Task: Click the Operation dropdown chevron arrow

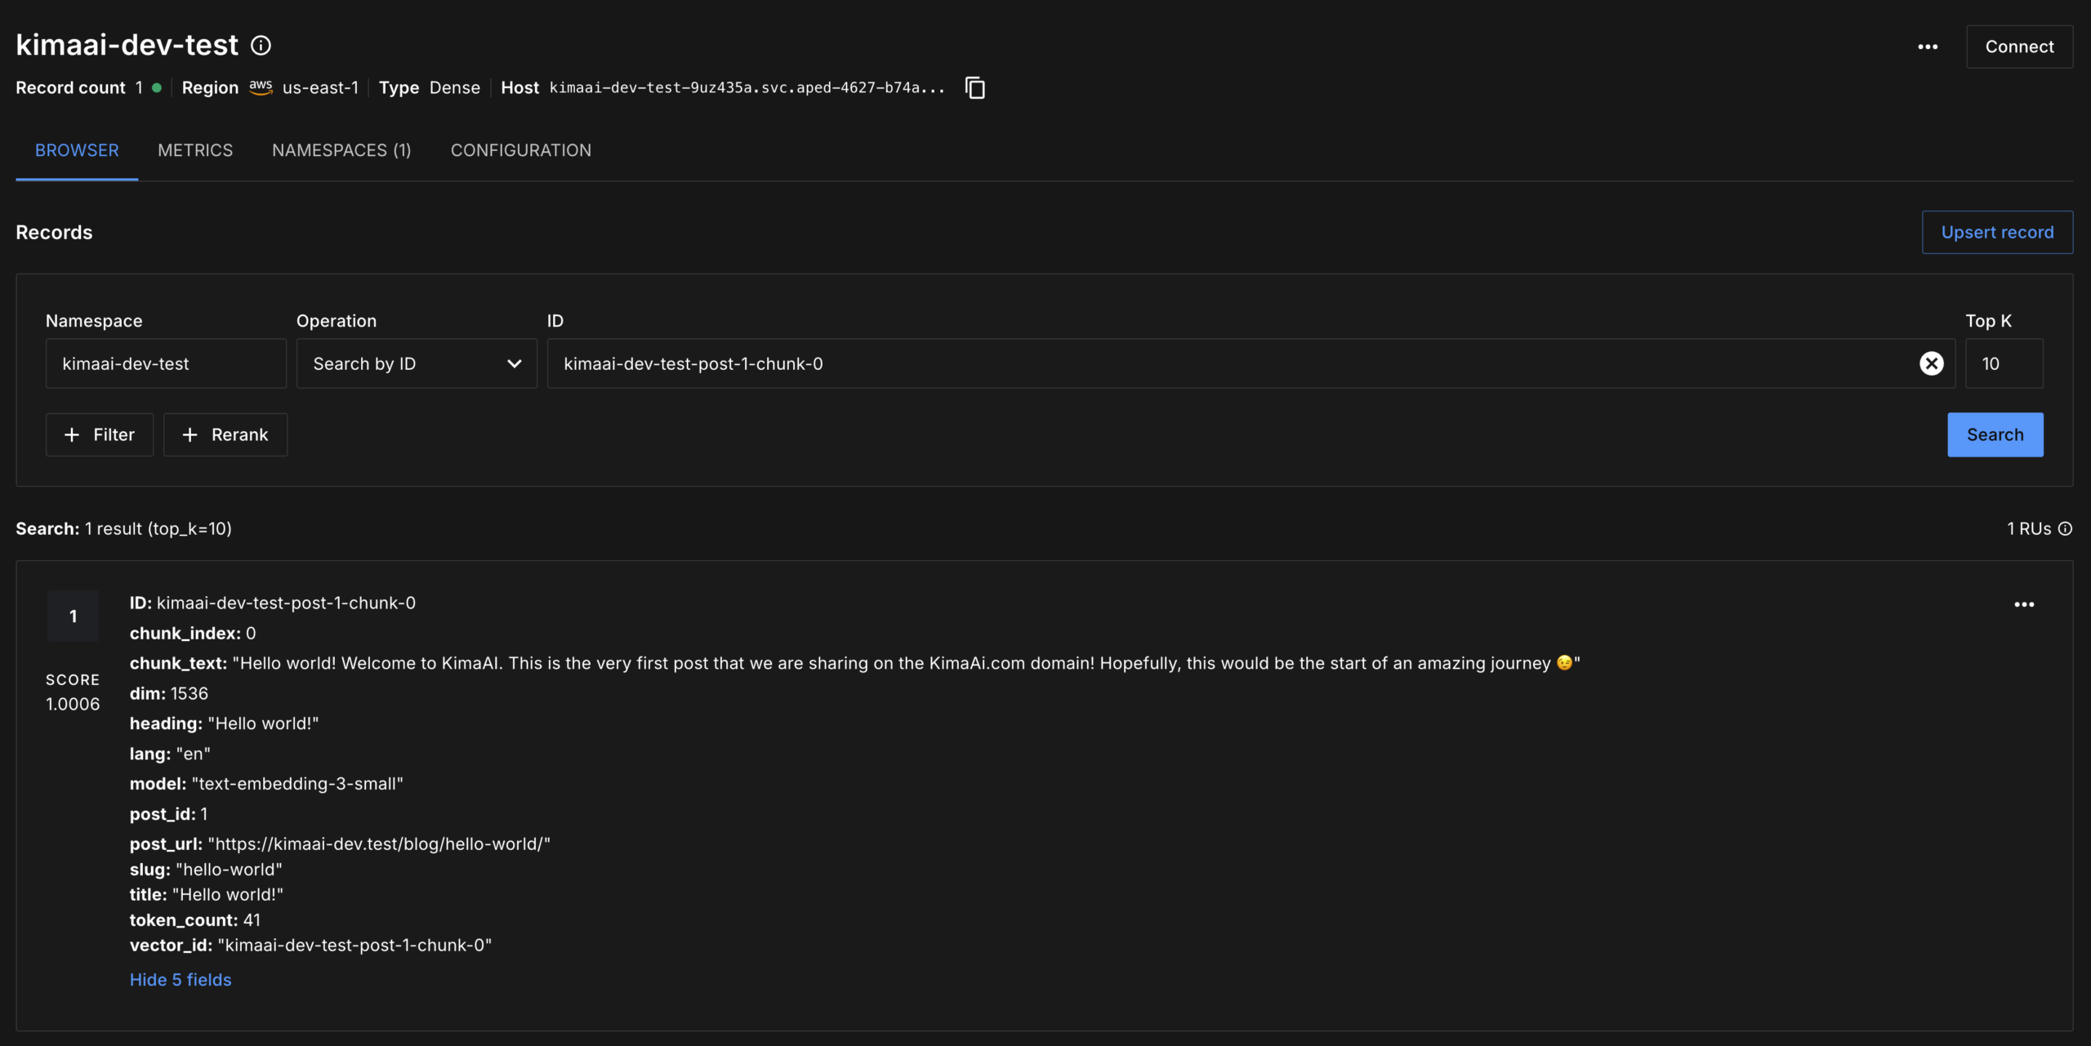Action: tap(514, 363)
